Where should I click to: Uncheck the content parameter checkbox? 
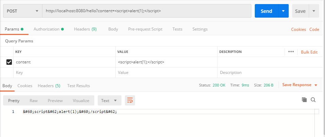click(9, 62)
